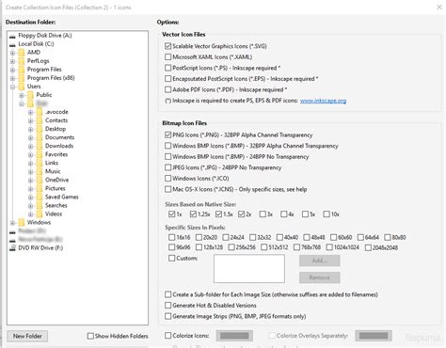
Task: Click the Downloads folder icon
Action: coord(40,146)
